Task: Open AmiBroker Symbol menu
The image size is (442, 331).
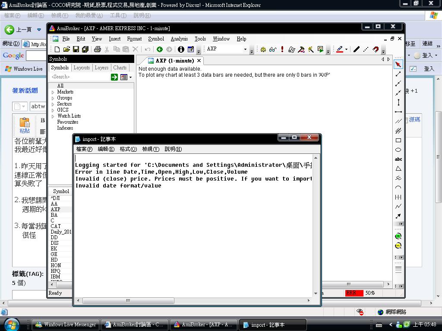Action: click(x=156, y=39)
